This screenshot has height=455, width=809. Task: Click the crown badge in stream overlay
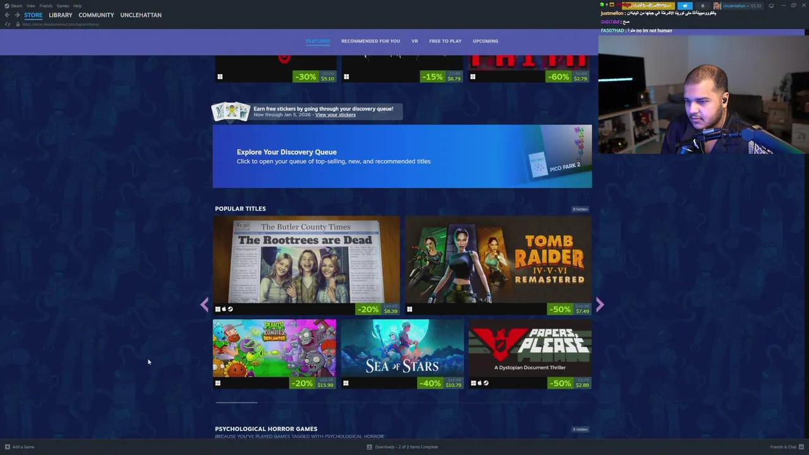click(x=612, y=5)
